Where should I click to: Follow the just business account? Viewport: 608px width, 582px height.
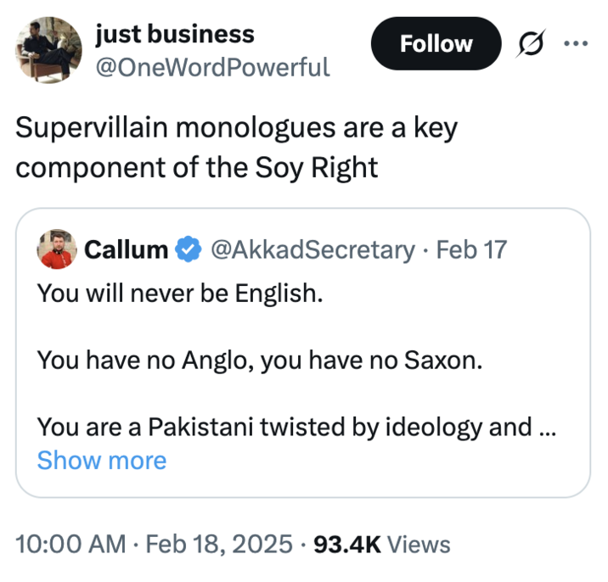click(436, 43)
